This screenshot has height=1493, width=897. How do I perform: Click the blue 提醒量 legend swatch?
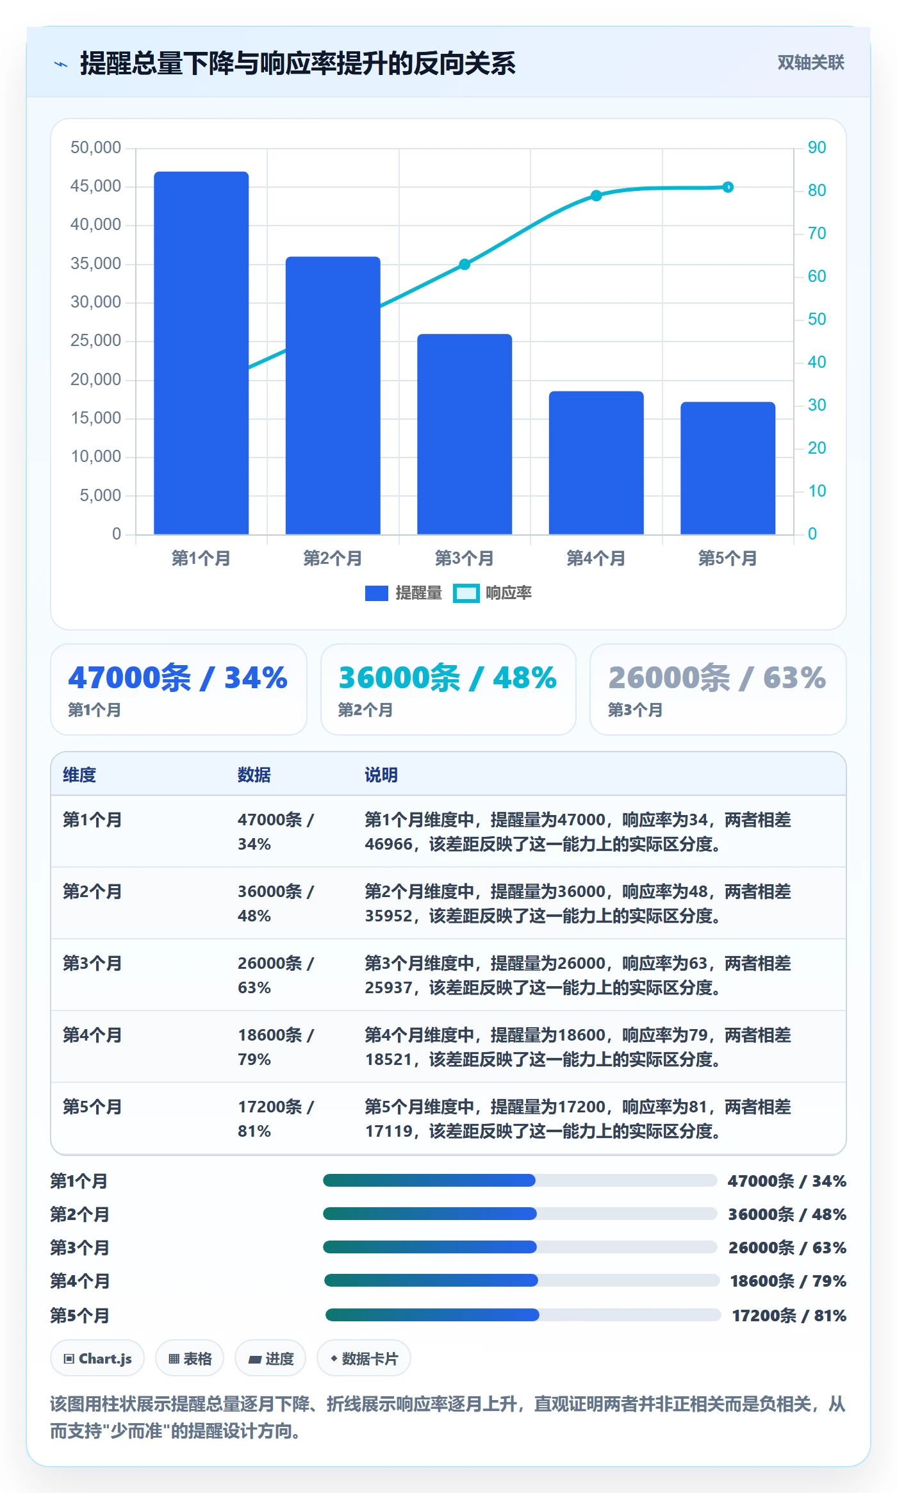pyautogui.click(x=377, y=593)
